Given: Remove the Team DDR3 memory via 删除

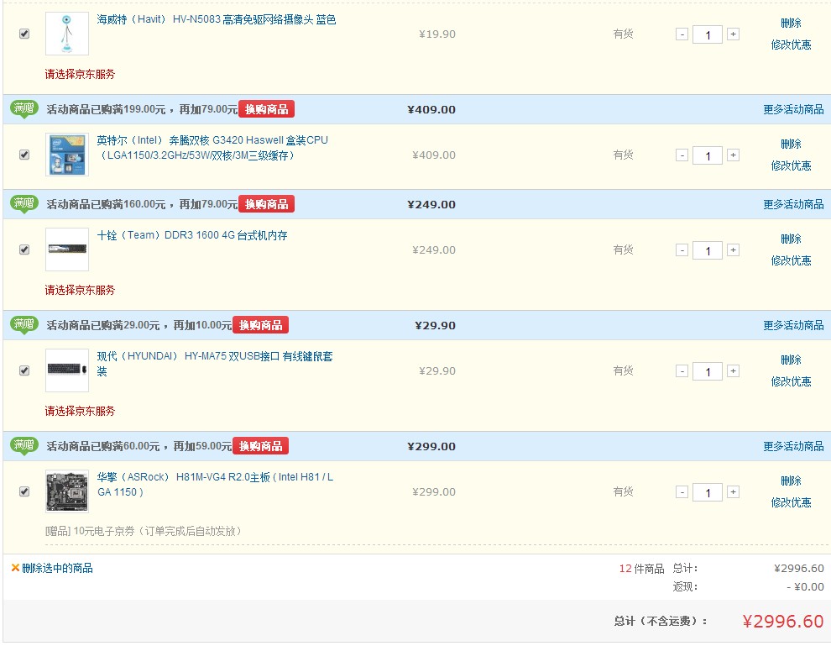Looking at the screenshot, I should coord(791,239).
